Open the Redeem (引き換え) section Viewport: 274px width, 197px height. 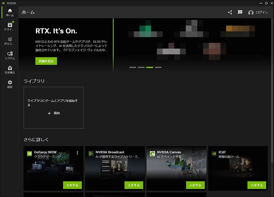(x=10, y=70)
